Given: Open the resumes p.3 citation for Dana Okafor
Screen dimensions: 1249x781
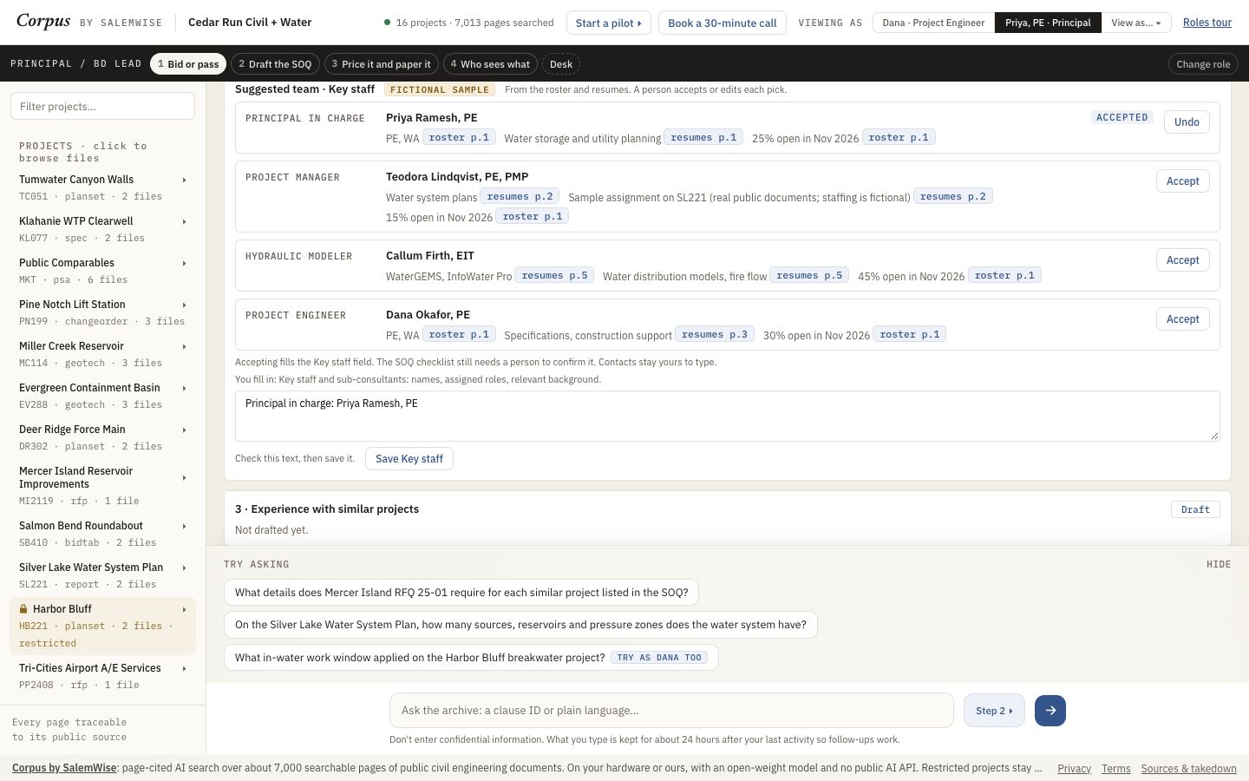Looking at the screenshot, I should [715, 335].
